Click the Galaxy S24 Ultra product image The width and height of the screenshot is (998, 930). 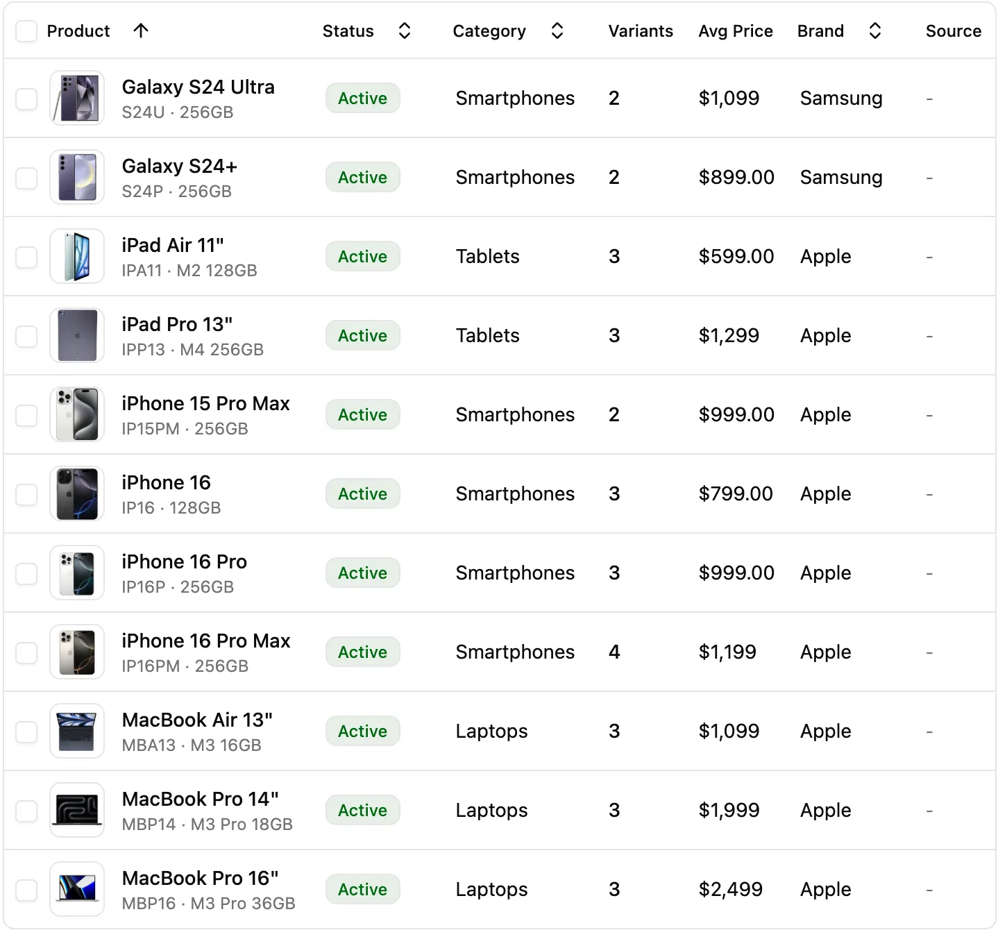[x=76, y=98]
